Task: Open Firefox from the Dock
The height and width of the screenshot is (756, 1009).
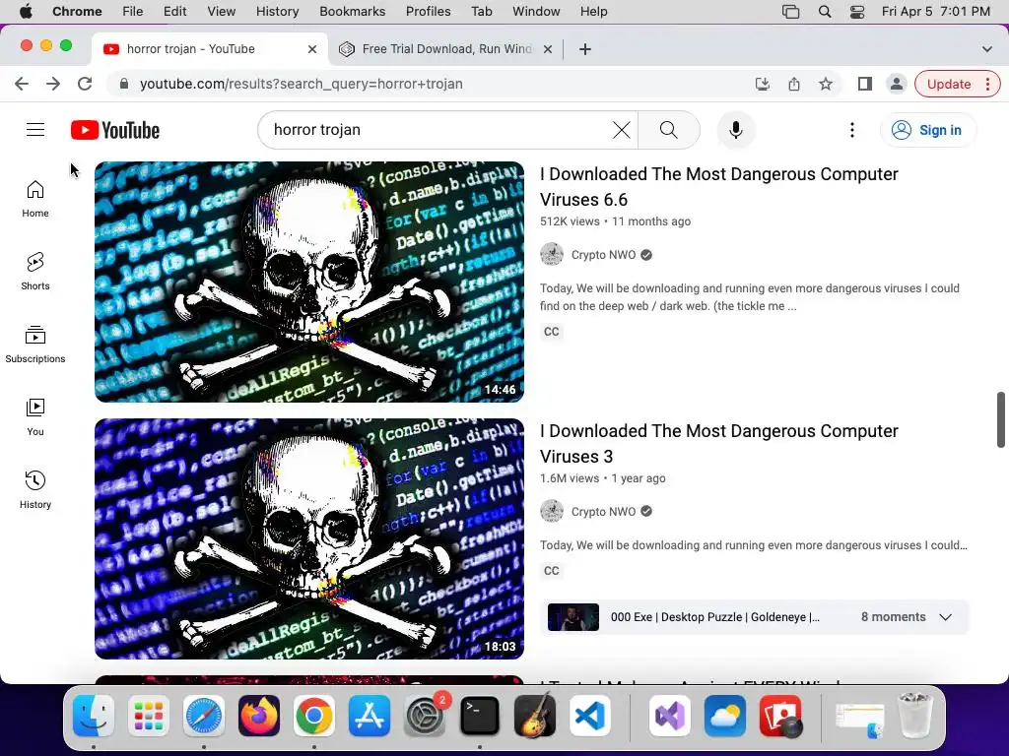Action: click(259, 716)
